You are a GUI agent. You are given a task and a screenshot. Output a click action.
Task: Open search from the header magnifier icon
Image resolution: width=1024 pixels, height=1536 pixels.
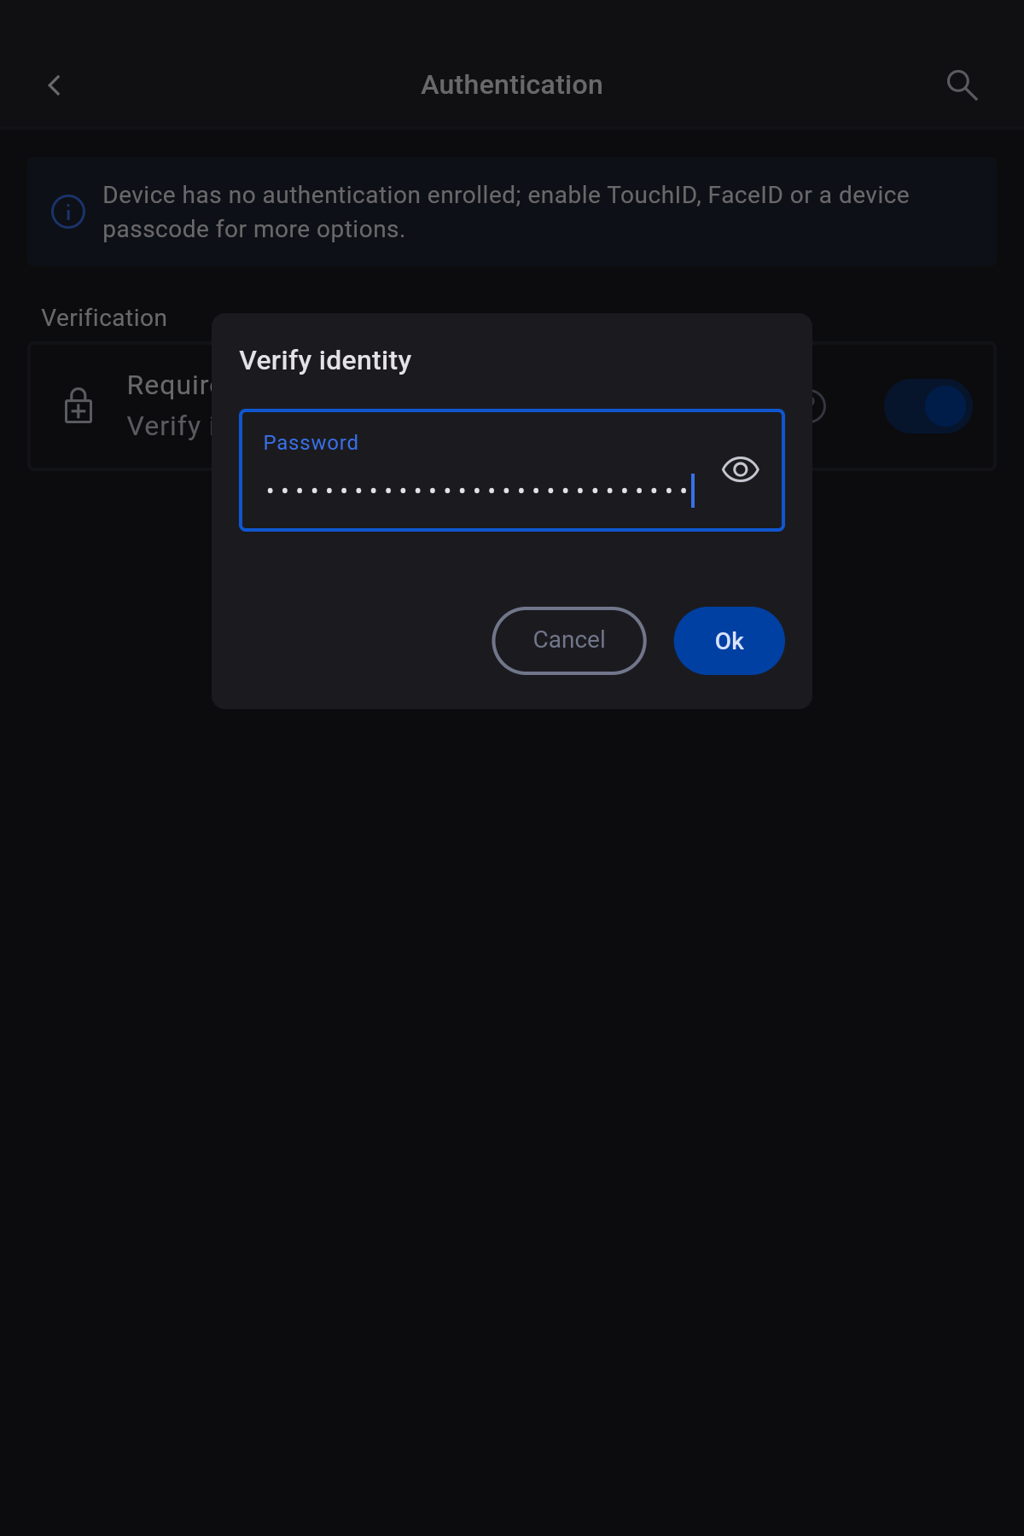(962, 85)
